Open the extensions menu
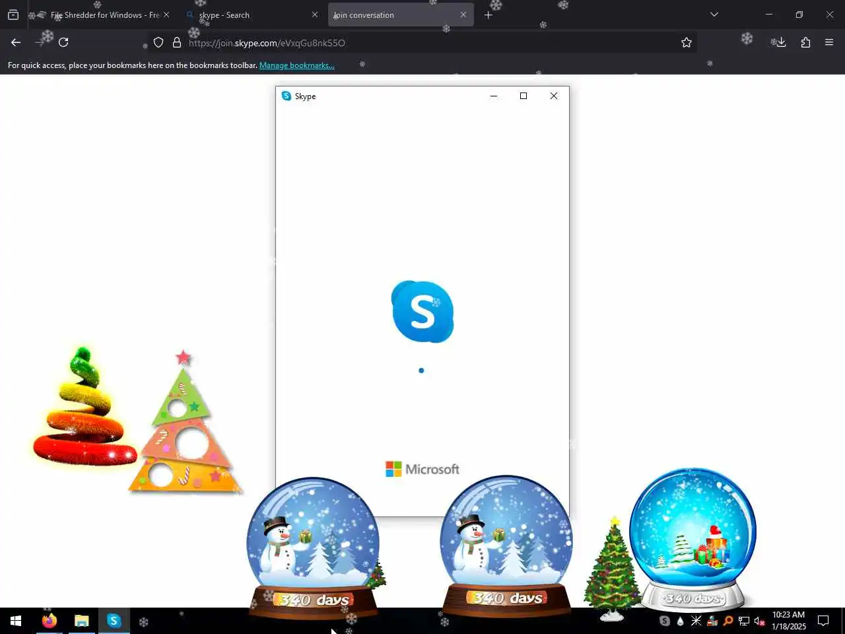The width and height of the screenshot is (845, 634). (805, 42)
